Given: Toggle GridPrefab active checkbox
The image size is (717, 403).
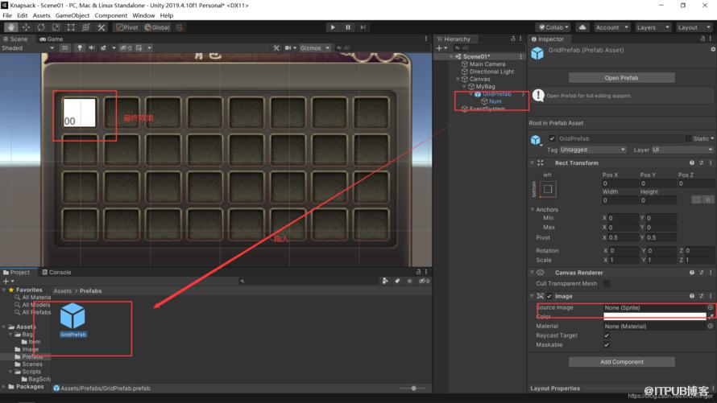Looking at the screenshot, I should (552, 138).
